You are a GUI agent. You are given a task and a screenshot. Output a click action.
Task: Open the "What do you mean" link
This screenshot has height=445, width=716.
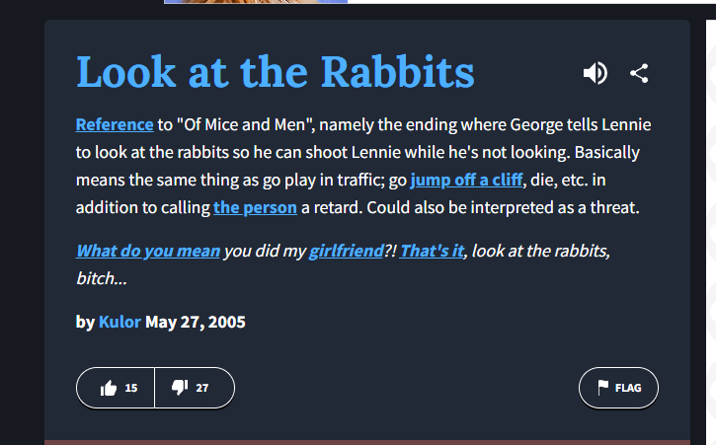[x=148, y=251]
